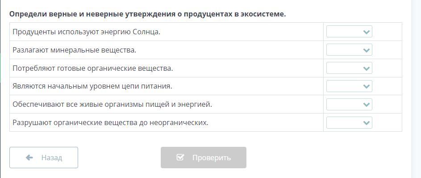
Task: Click the chevron arrow in the first row's dropdown
Action: (367, 32)
